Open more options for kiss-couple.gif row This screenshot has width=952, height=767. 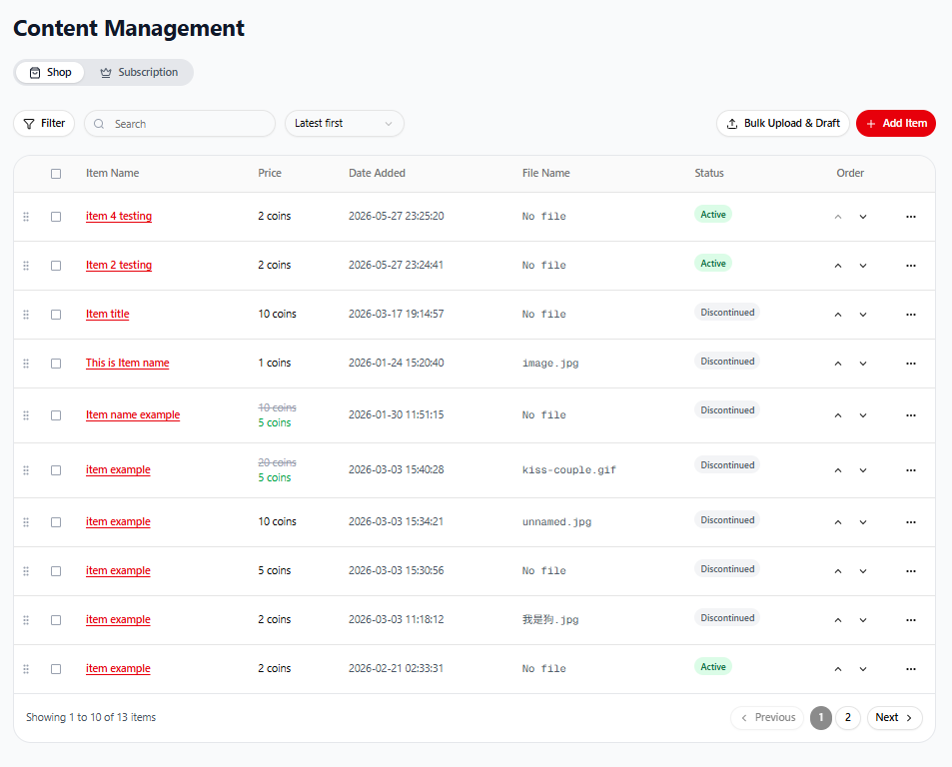911,470
